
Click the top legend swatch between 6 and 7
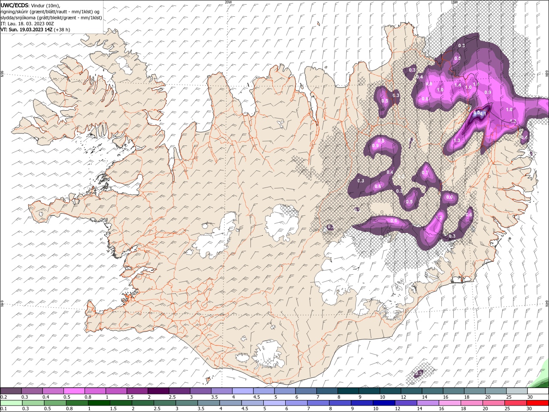pyautogui.click(x=306, y=391)
